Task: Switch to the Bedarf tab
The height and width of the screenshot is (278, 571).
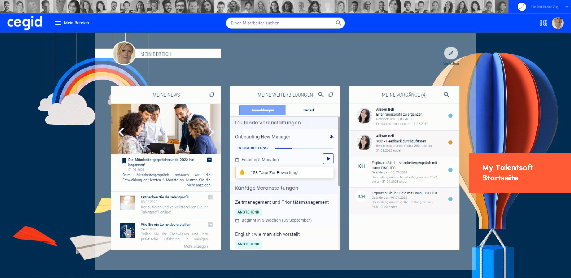Action: (309, 110)
